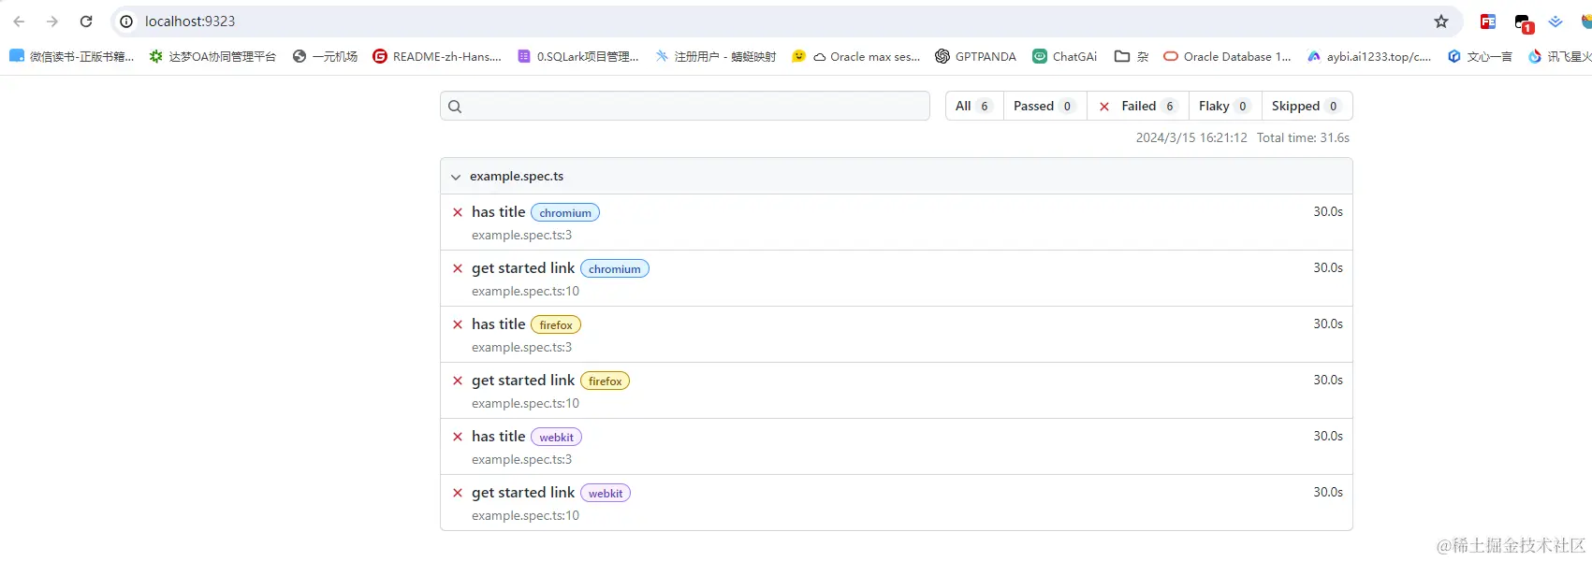
Task: Open the 注册用户 - 蜻蜓映射 bookmark
Action: coord(716,56)
